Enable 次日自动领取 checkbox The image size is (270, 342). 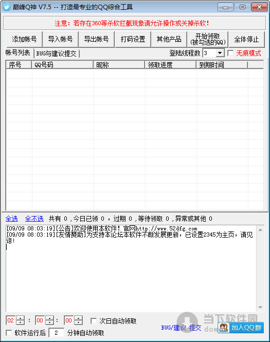94,321
